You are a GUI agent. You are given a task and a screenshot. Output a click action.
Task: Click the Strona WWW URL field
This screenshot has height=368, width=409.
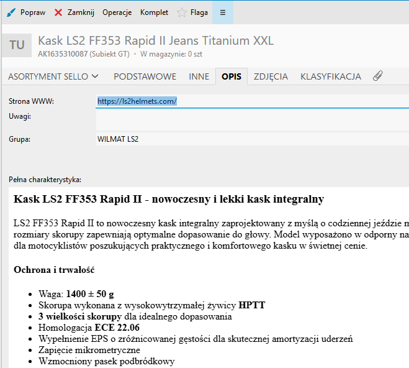[x=253, y=101]
